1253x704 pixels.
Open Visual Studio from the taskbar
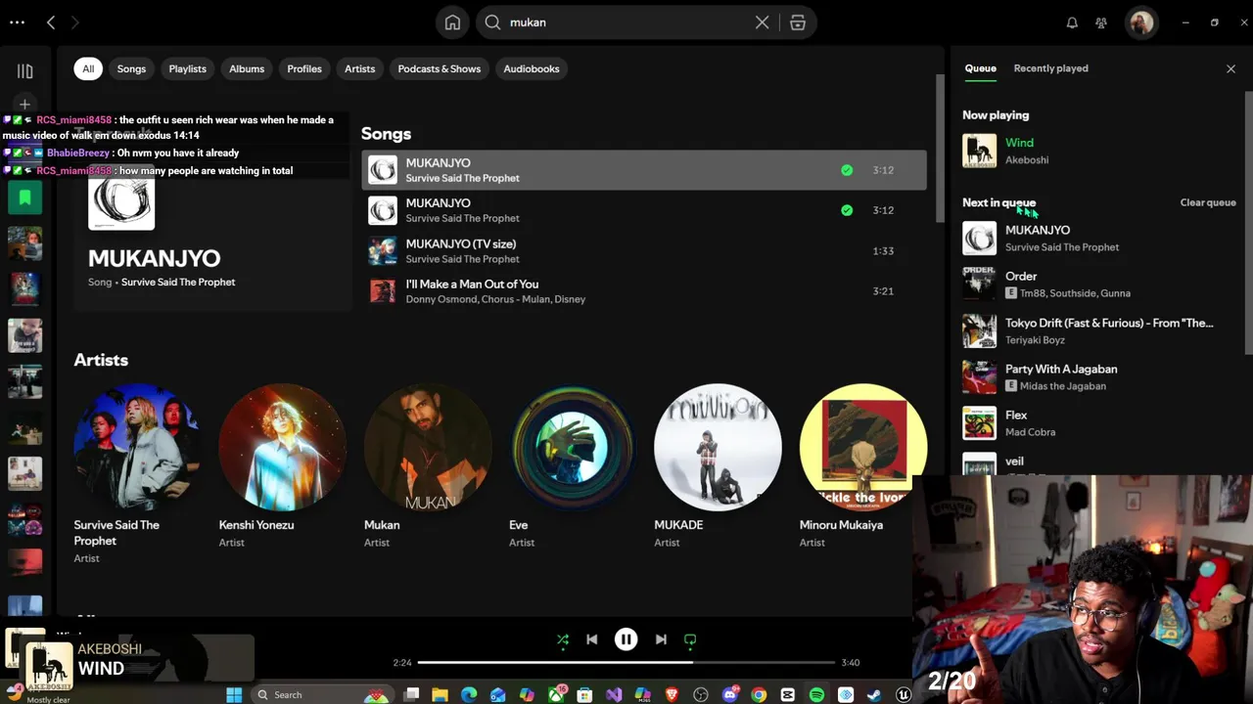click(614, 695)
